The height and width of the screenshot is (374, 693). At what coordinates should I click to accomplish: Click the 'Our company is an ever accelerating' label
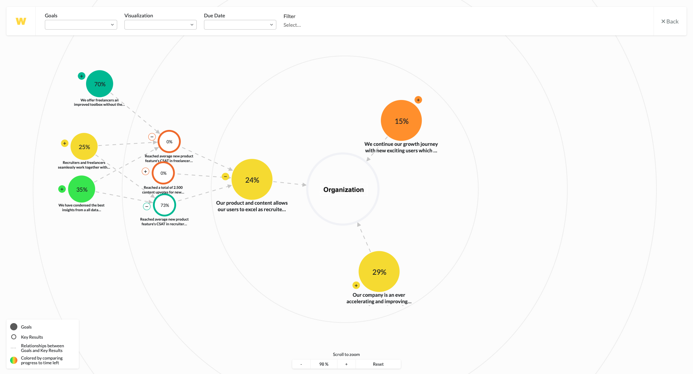[x=379, y=298]
